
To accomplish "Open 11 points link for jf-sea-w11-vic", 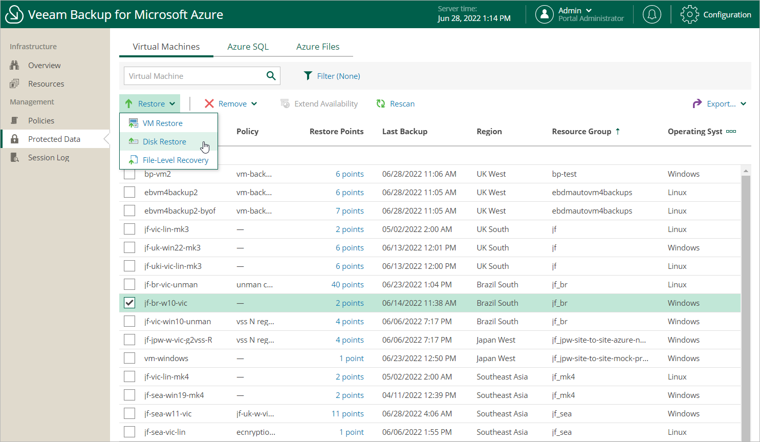I will click(x=348, y=414).
